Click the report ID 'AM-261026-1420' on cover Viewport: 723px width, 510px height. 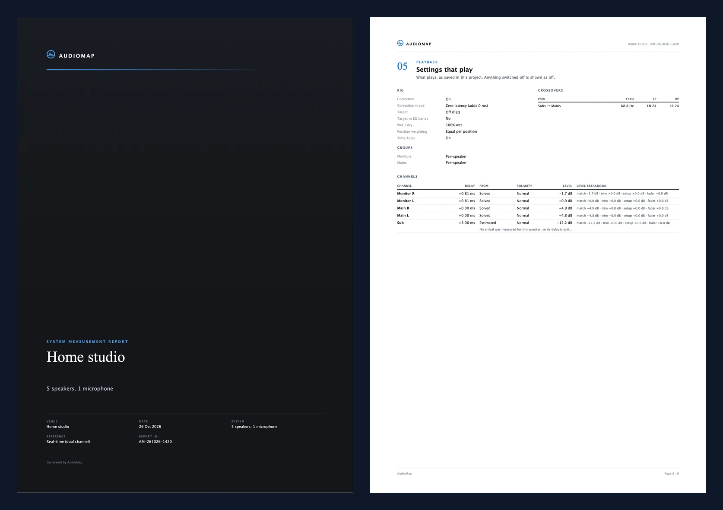(155, 442)
